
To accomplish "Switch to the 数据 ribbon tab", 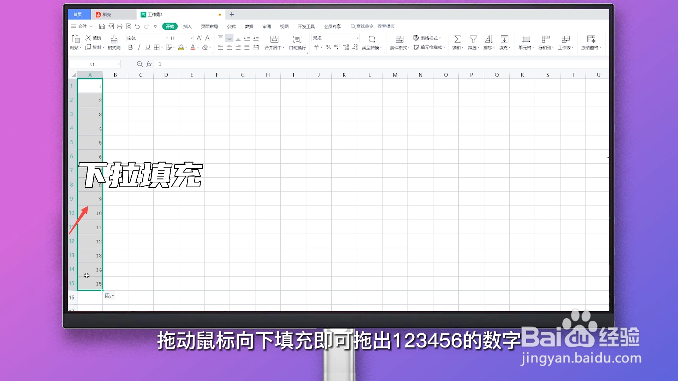I will (249, 26).
